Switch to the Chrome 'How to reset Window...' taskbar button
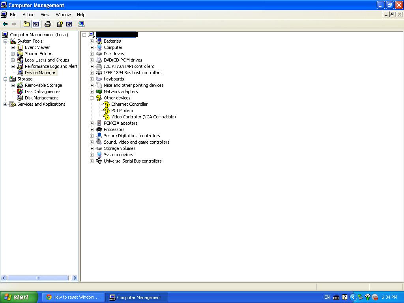404x303 pixels. point(73,297)
